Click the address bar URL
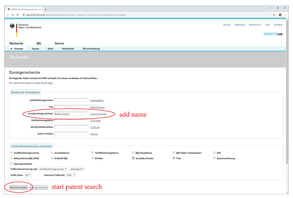Image resolution: width=293 pixels, height=198 pixels. [x=76, y=15]
